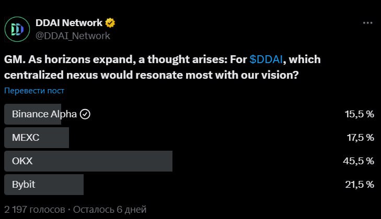Click the 21,5 % result value

pyautogui.click(x=360, y=185)
